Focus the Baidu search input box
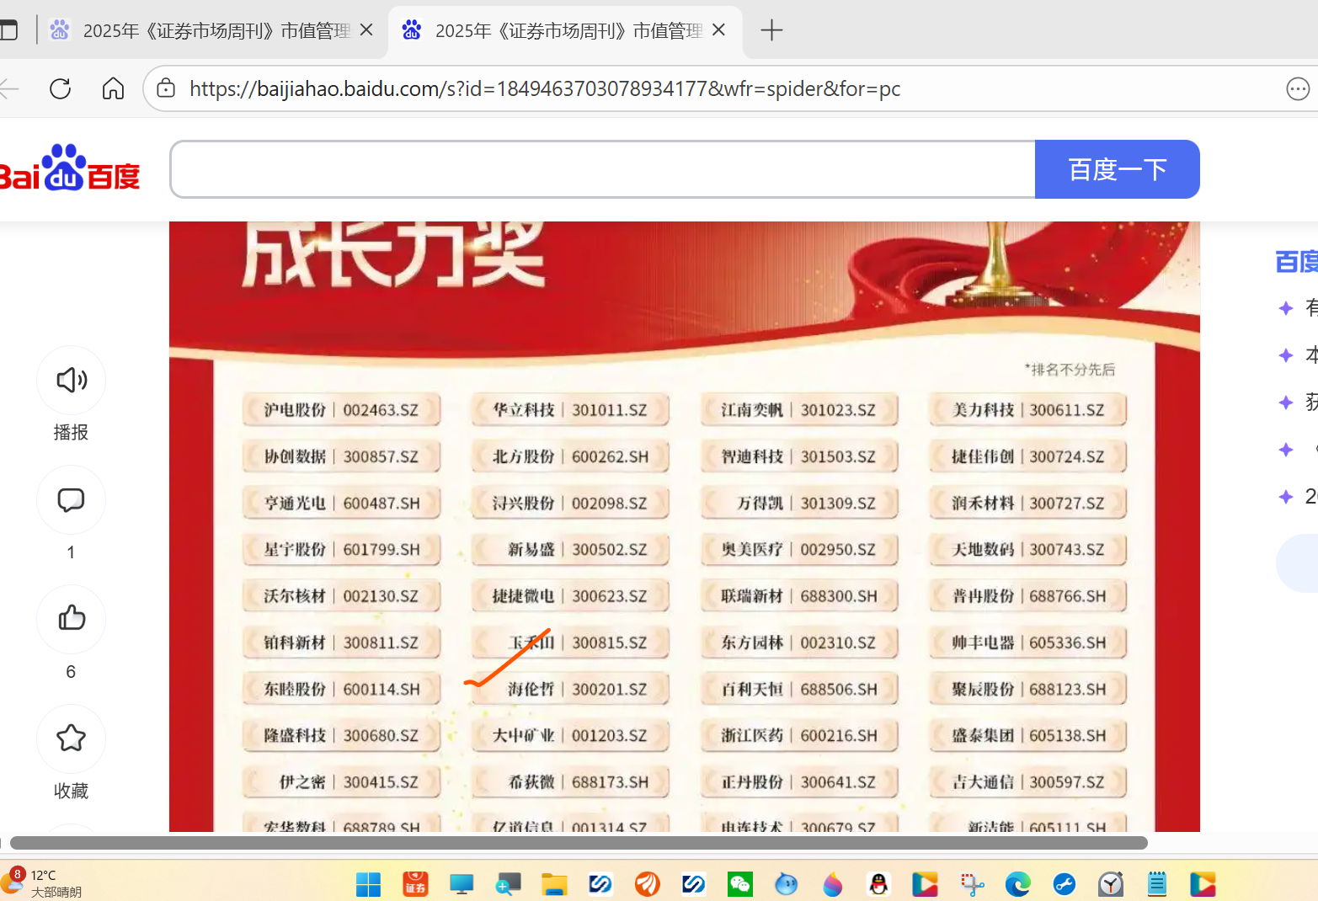This screenshot has width=1318, height=901. tap(603, 169)
